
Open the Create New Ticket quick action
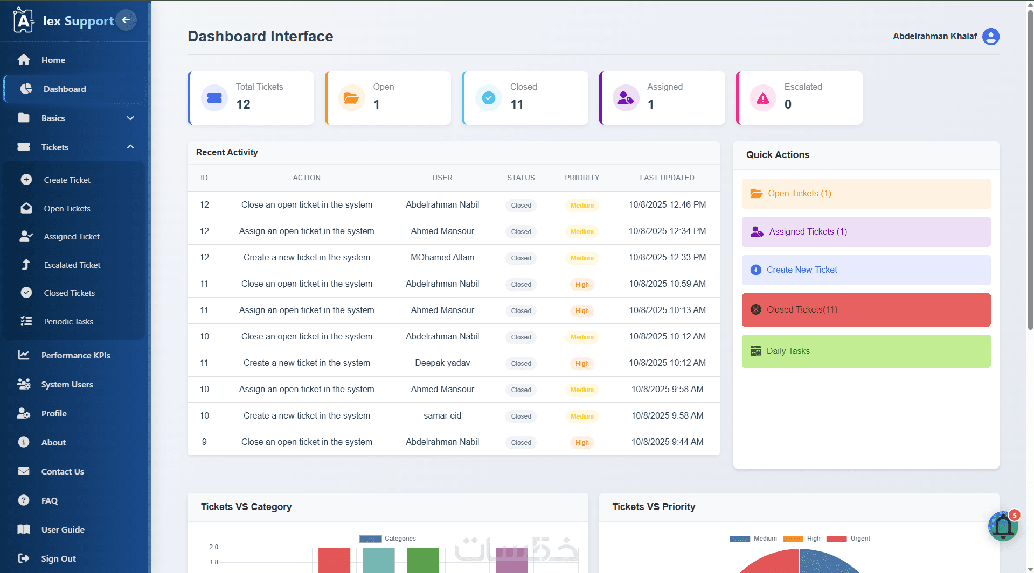click(x=866, y=270)
